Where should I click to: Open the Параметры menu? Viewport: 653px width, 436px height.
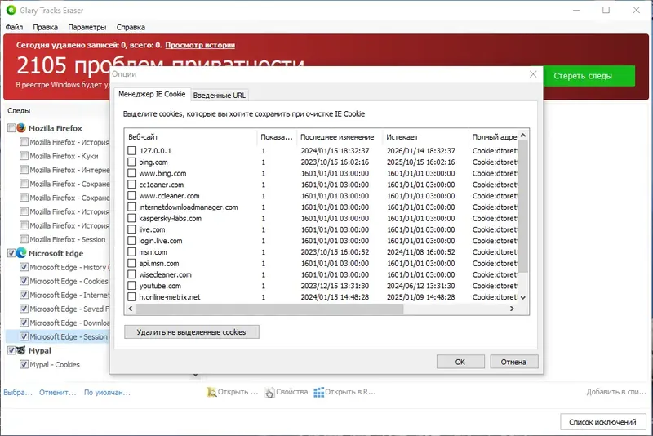click(87, 27)
